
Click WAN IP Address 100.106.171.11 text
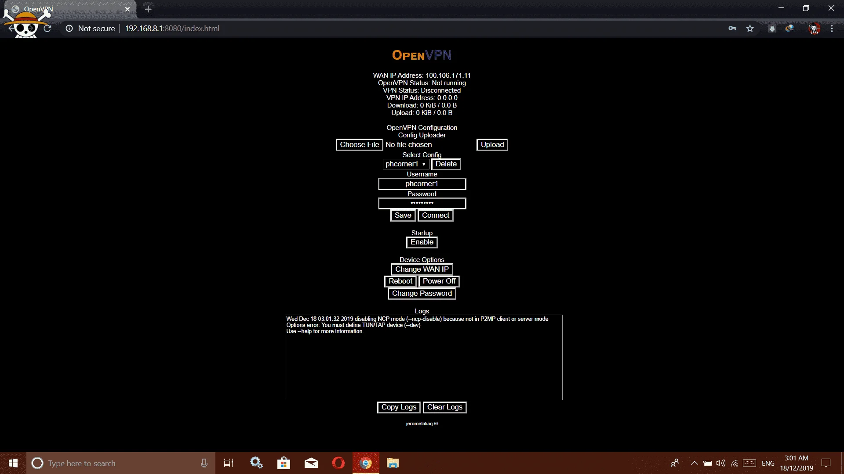point(422,75)
